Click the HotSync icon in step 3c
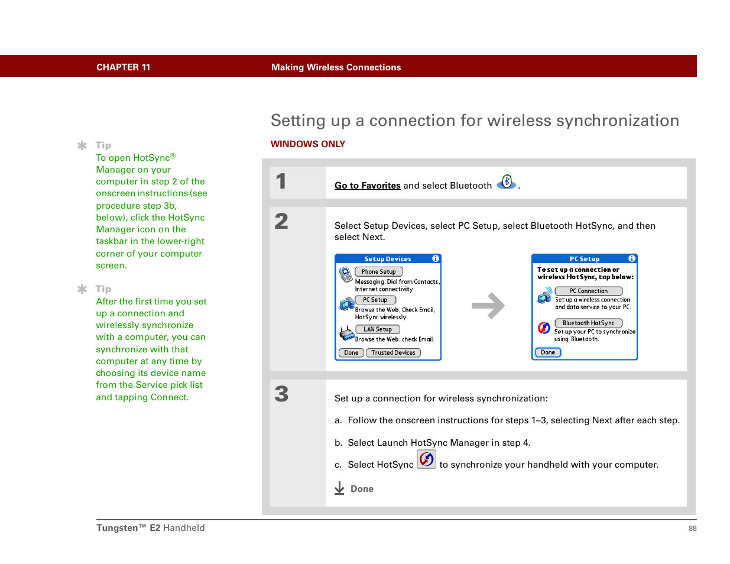The height and width of the screenshot is (564, 730). [426, 459]
